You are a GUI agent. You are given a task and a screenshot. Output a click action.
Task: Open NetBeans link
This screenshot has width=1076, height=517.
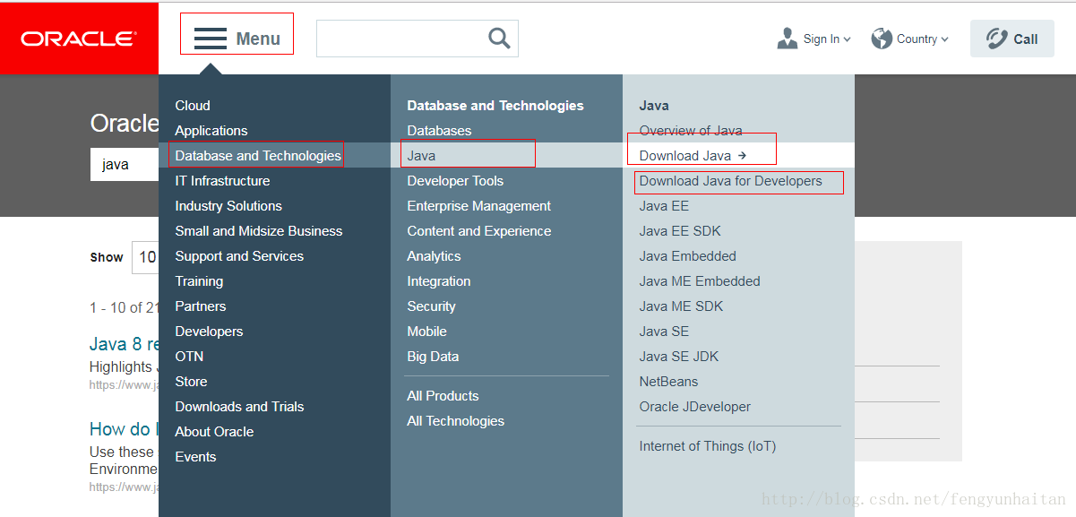coord(668,382)
